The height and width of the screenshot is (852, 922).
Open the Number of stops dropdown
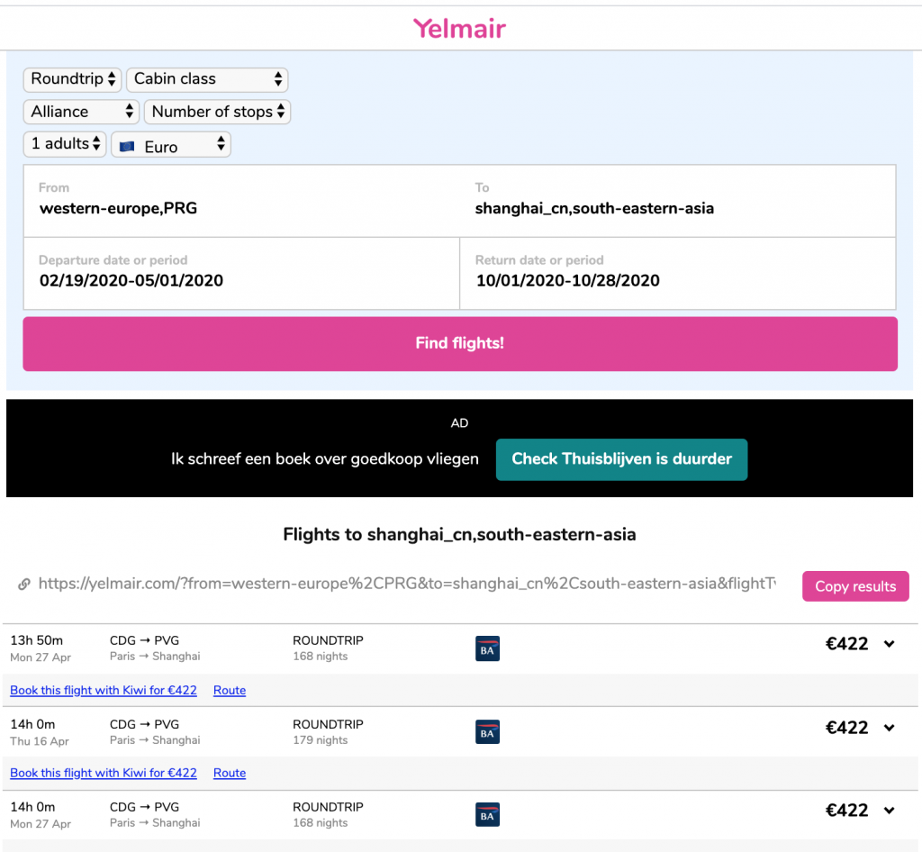tap(217, 112)
